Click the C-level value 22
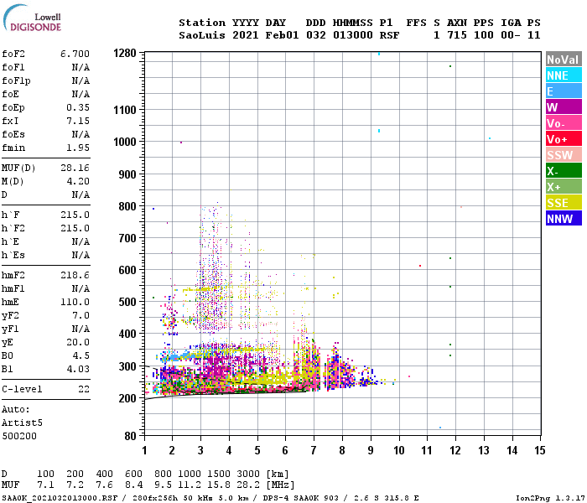Screen dimensions: 587x503 pos(84,389)
